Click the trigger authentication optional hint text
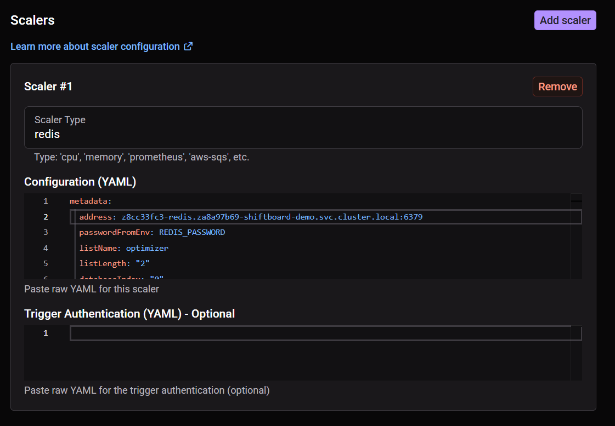 pos(147,391)
